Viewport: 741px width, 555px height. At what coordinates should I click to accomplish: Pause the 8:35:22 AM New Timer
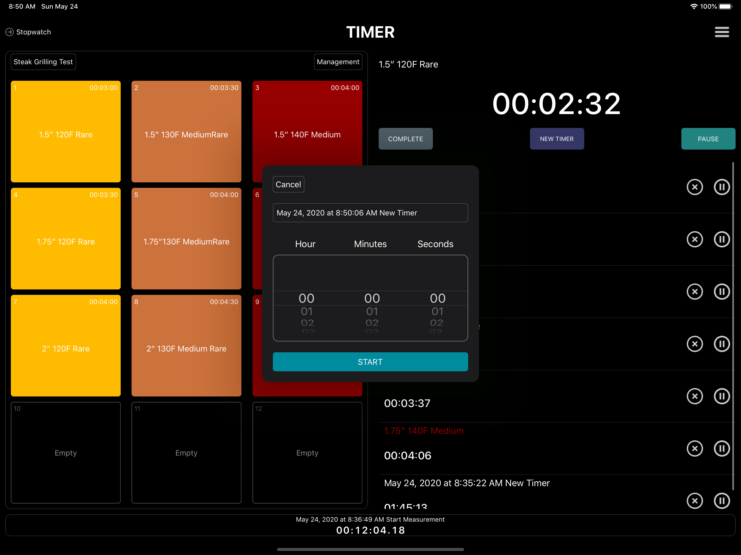click(721, 501)
